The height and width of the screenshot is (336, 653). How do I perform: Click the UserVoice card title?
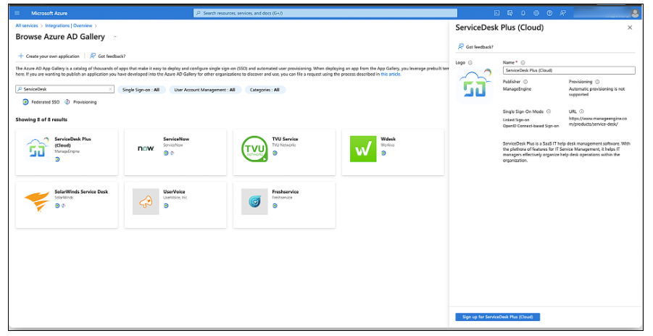pos(174,191)
